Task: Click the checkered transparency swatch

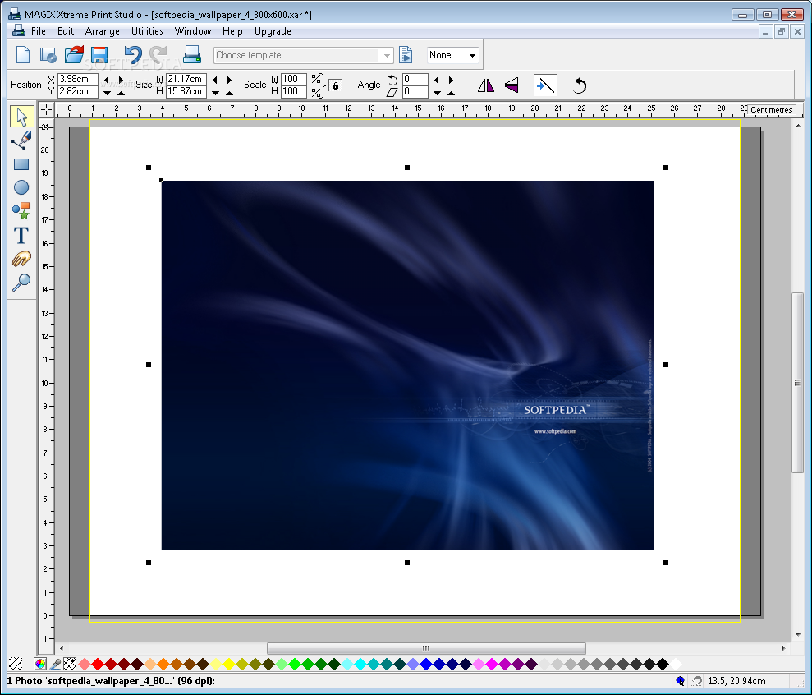Action: click(x=70, y=664)
